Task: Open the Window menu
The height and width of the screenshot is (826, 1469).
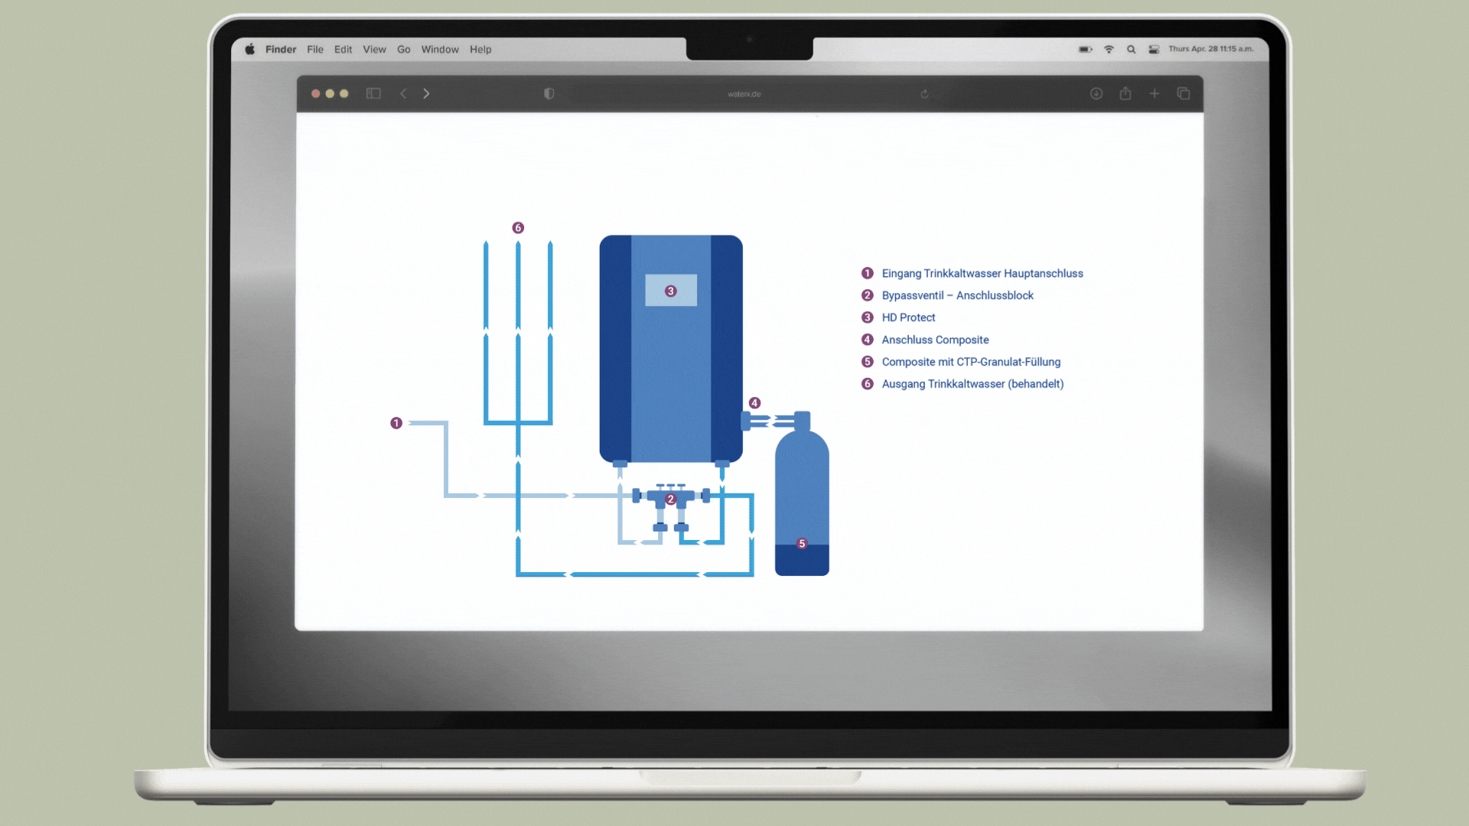Action: 439,49
